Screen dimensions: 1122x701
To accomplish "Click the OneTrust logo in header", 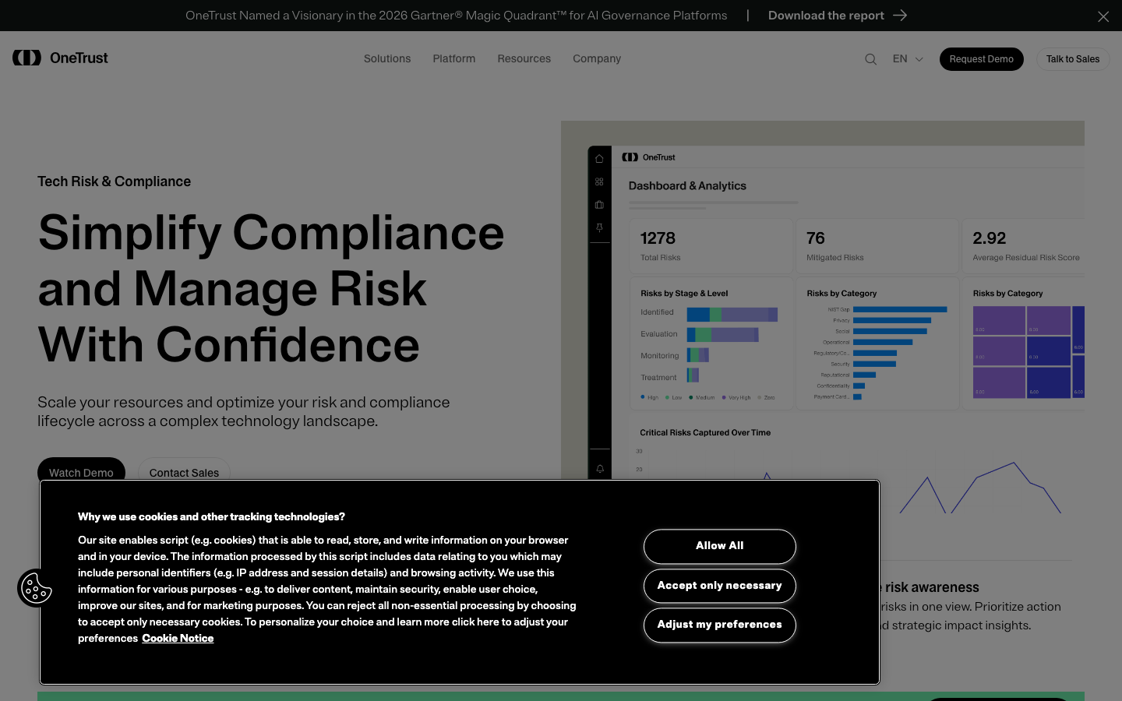I will [60, 58].
